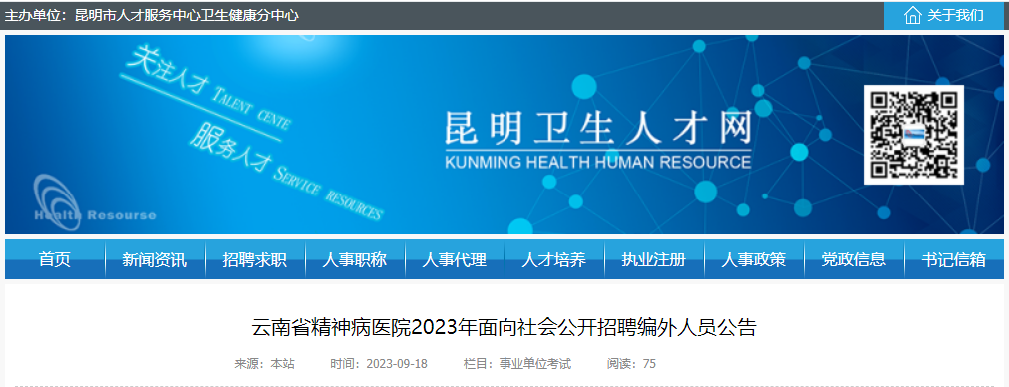Open the 人事政策 menu item

[754, 259]
